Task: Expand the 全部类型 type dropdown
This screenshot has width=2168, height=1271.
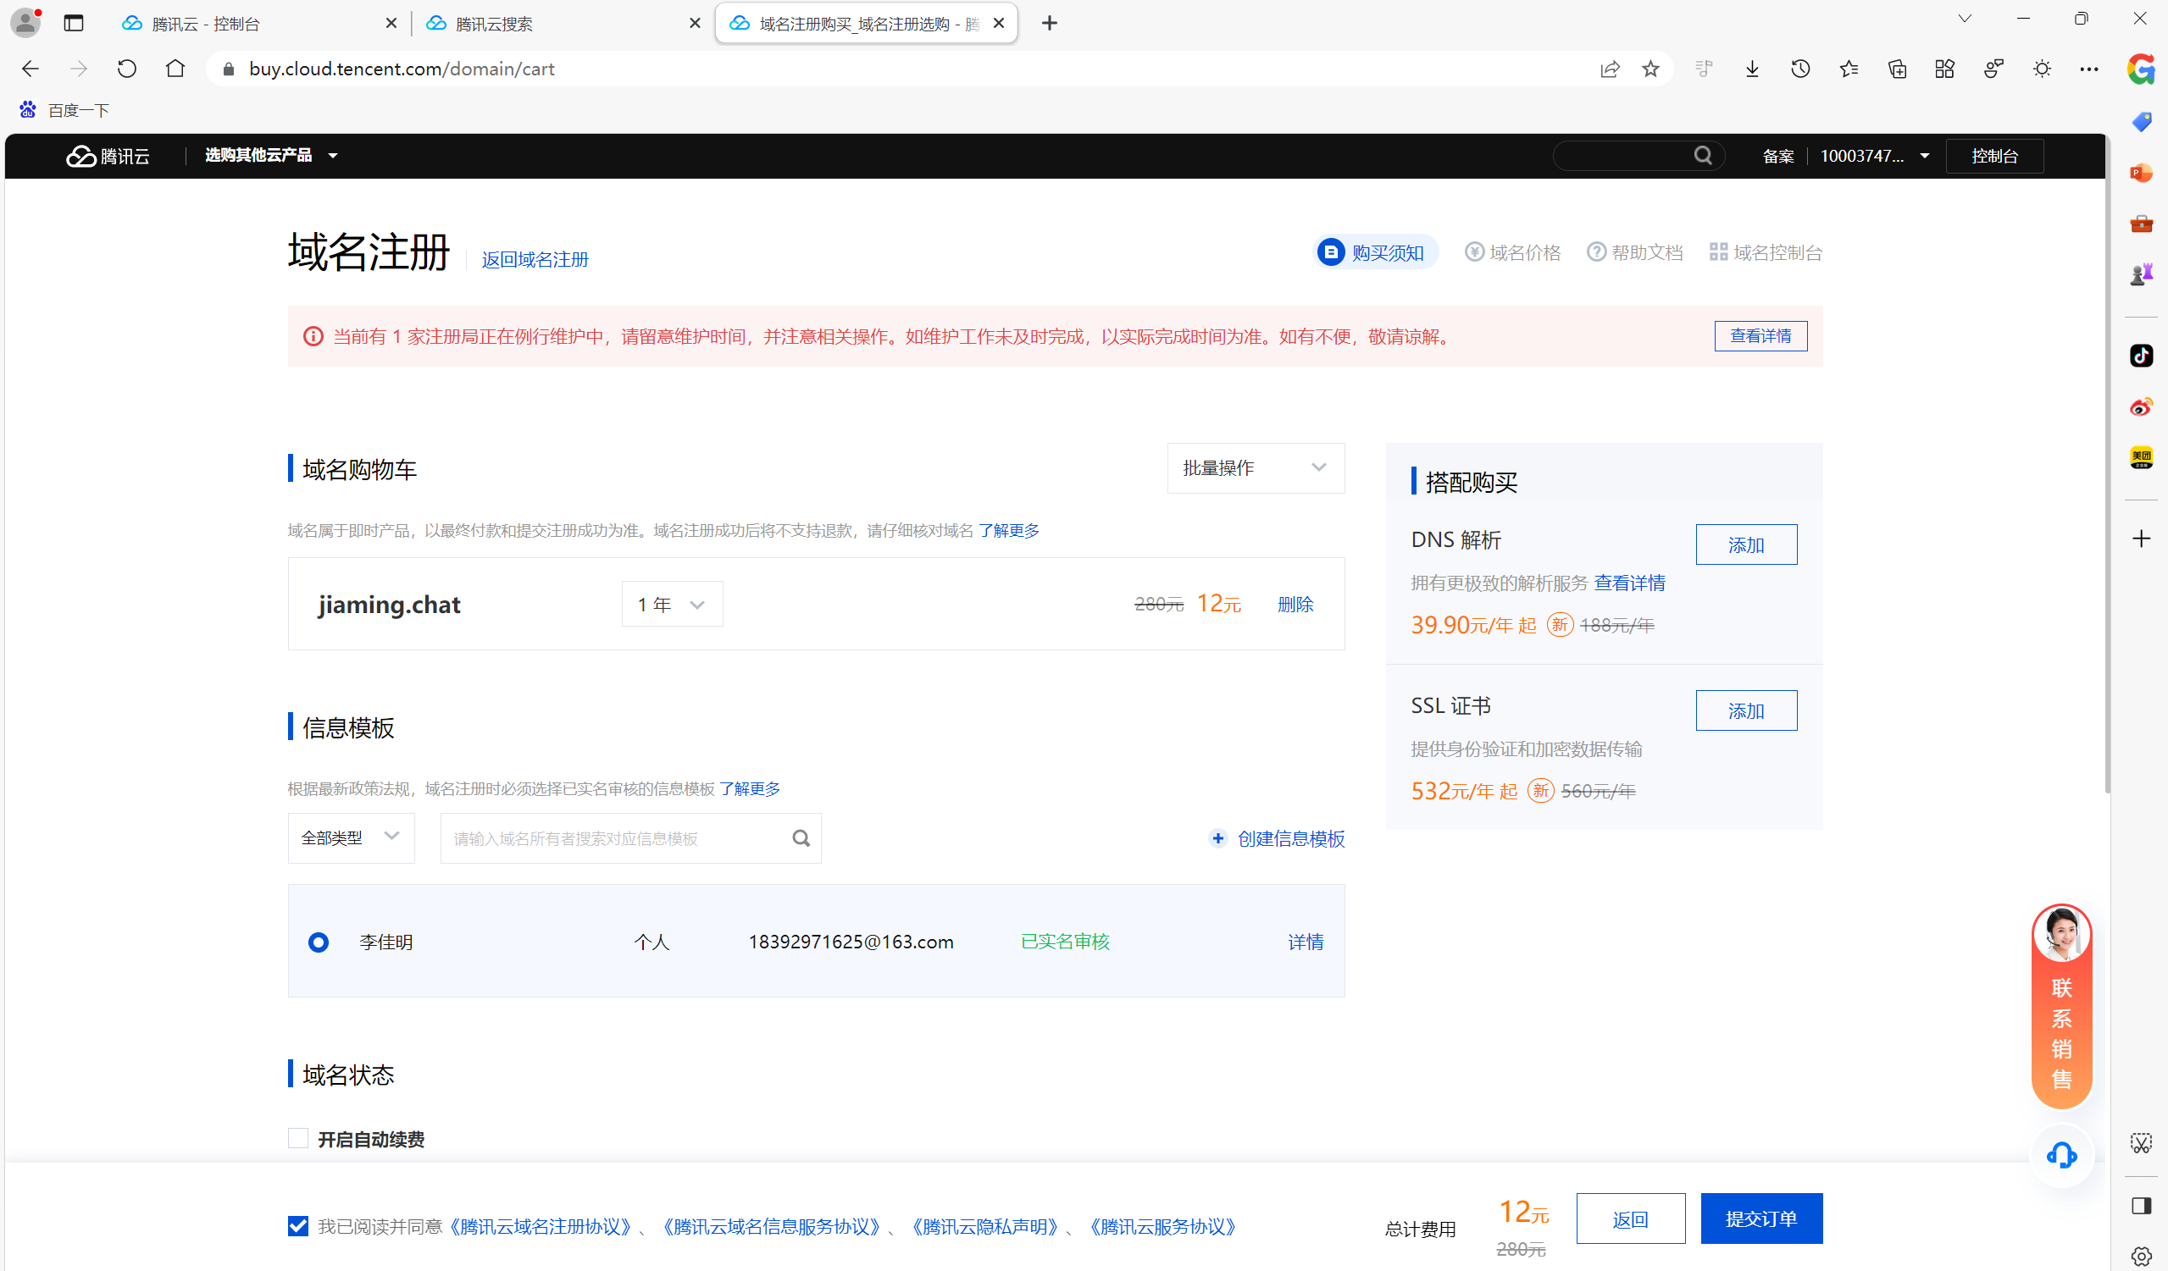Action: [x=350, y=837]
